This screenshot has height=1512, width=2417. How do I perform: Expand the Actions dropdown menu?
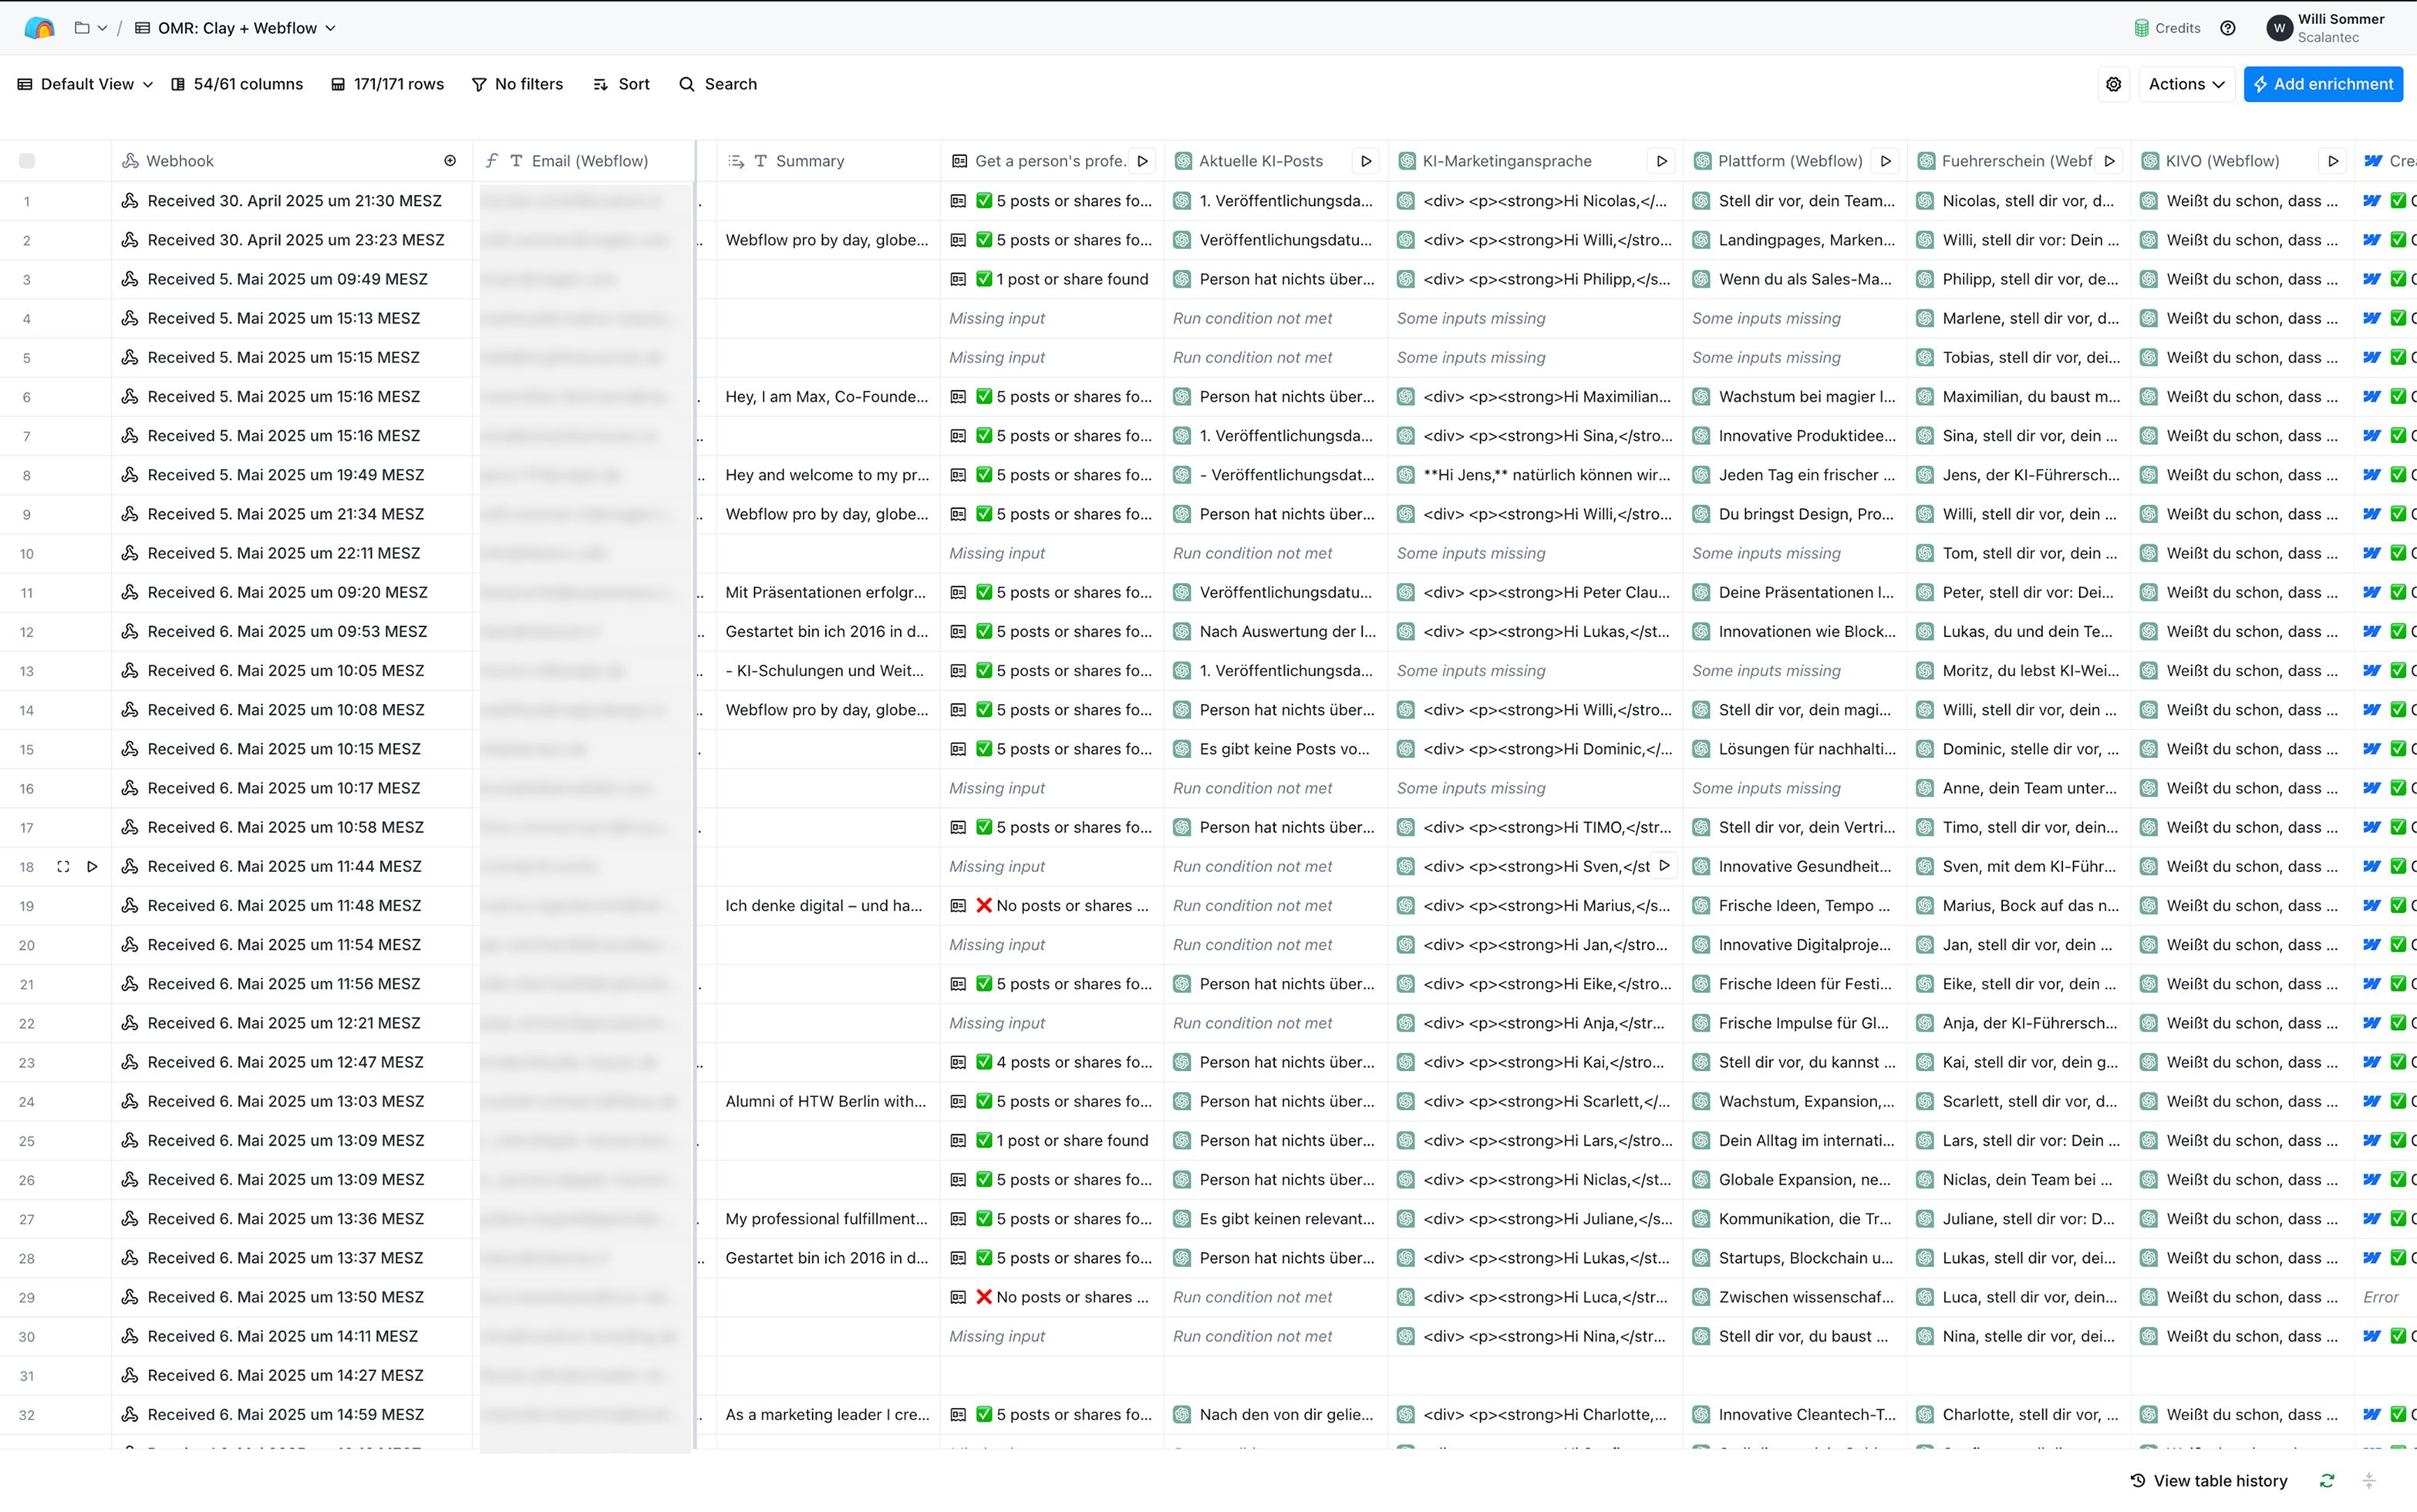tap(2186, 84)
